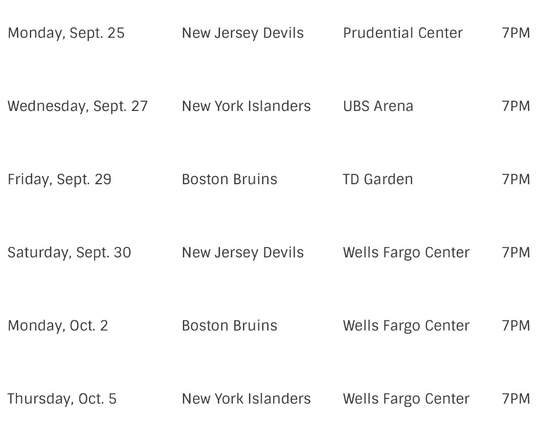Select the Thursday, Oct. 5 date
This screenshot has height=434, width=547.
(x=62, y=399)
